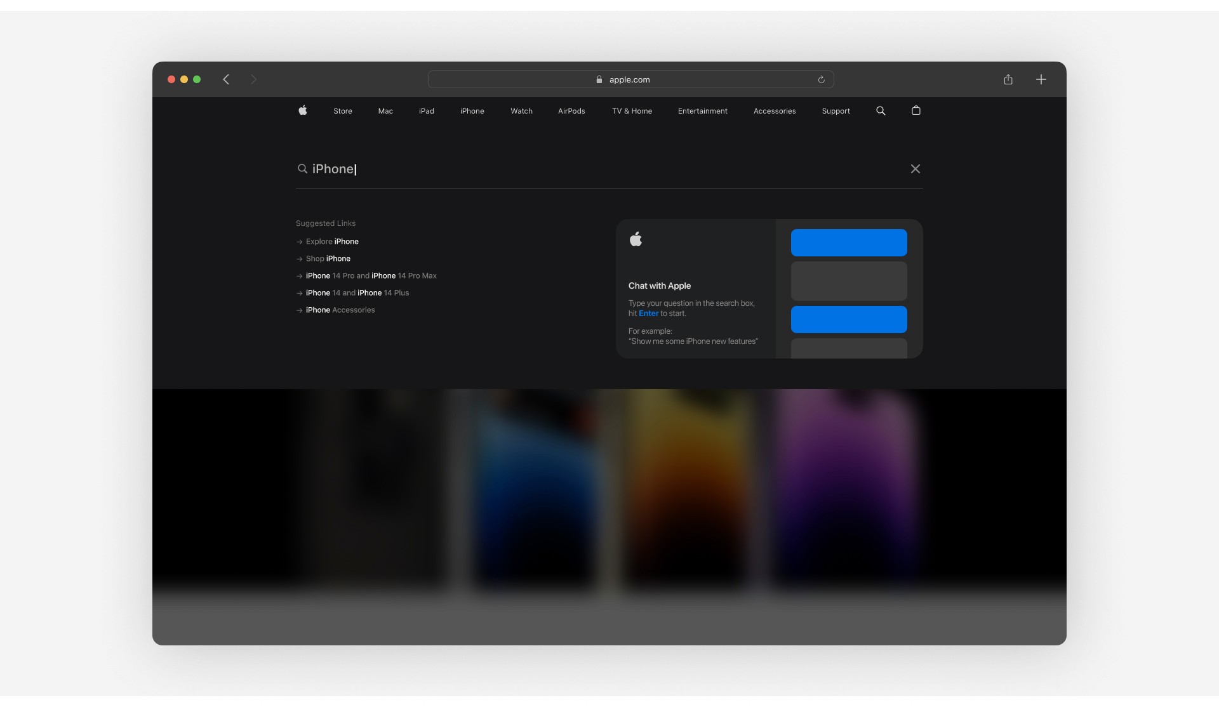Open the Mac menu
Viewport: 1219px width, 712px height.
point(385,111)
